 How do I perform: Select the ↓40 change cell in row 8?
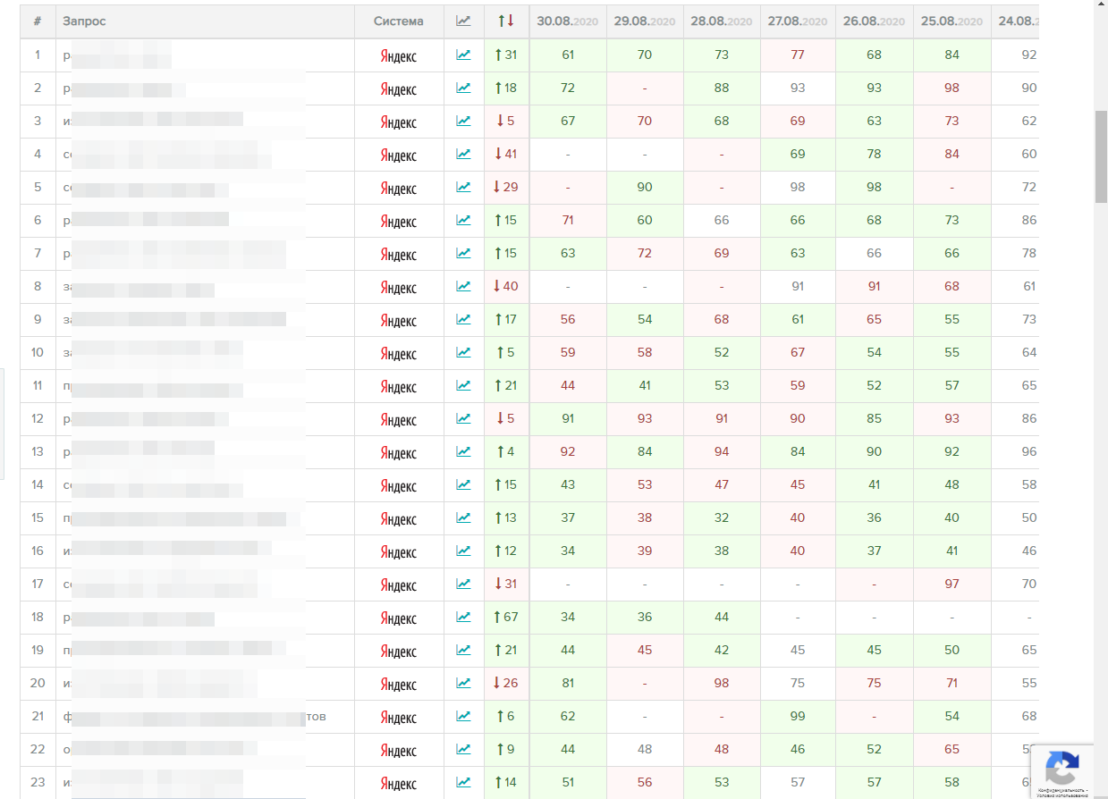(506, 286)
